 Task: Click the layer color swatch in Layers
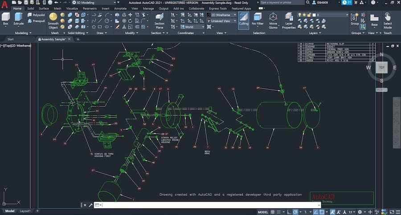click(x=314, y=15)
